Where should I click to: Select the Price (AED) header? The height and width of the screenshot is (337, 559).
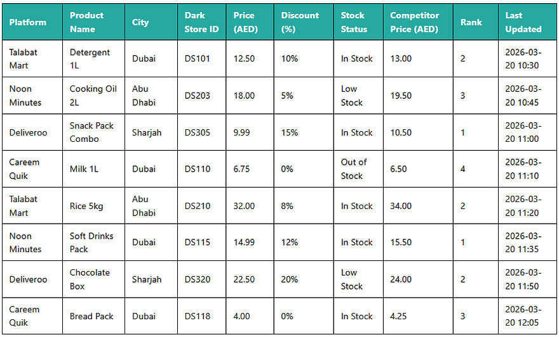tap(250, 22)
